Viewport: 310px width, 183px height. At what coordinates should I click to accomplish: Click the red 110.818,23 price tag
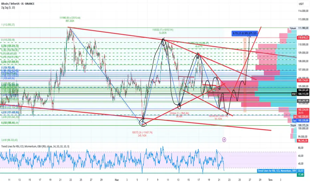(303, 38)
